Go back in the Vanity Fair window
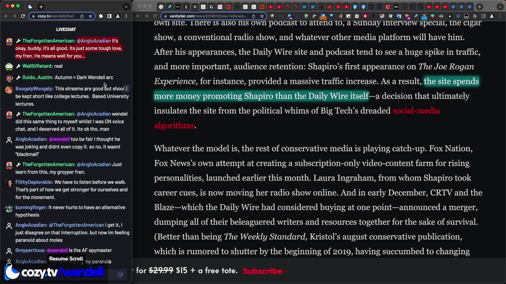This screenshot has height=284, width=506. tap(138, 16)
